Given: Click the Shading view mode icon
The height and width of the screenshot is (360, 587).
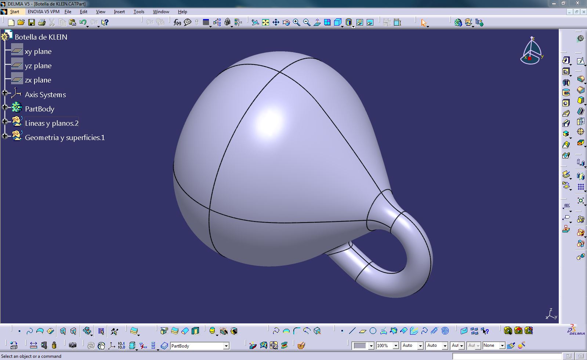Looking at the screenshot, I should pos(349,22).
